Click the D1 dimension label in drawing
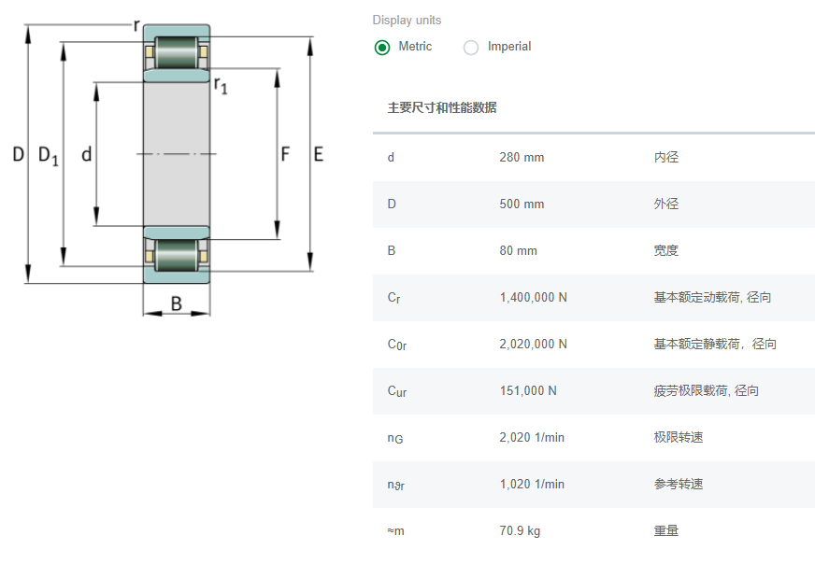The width and height of the screenshot is (815, 564). (48, 156)
